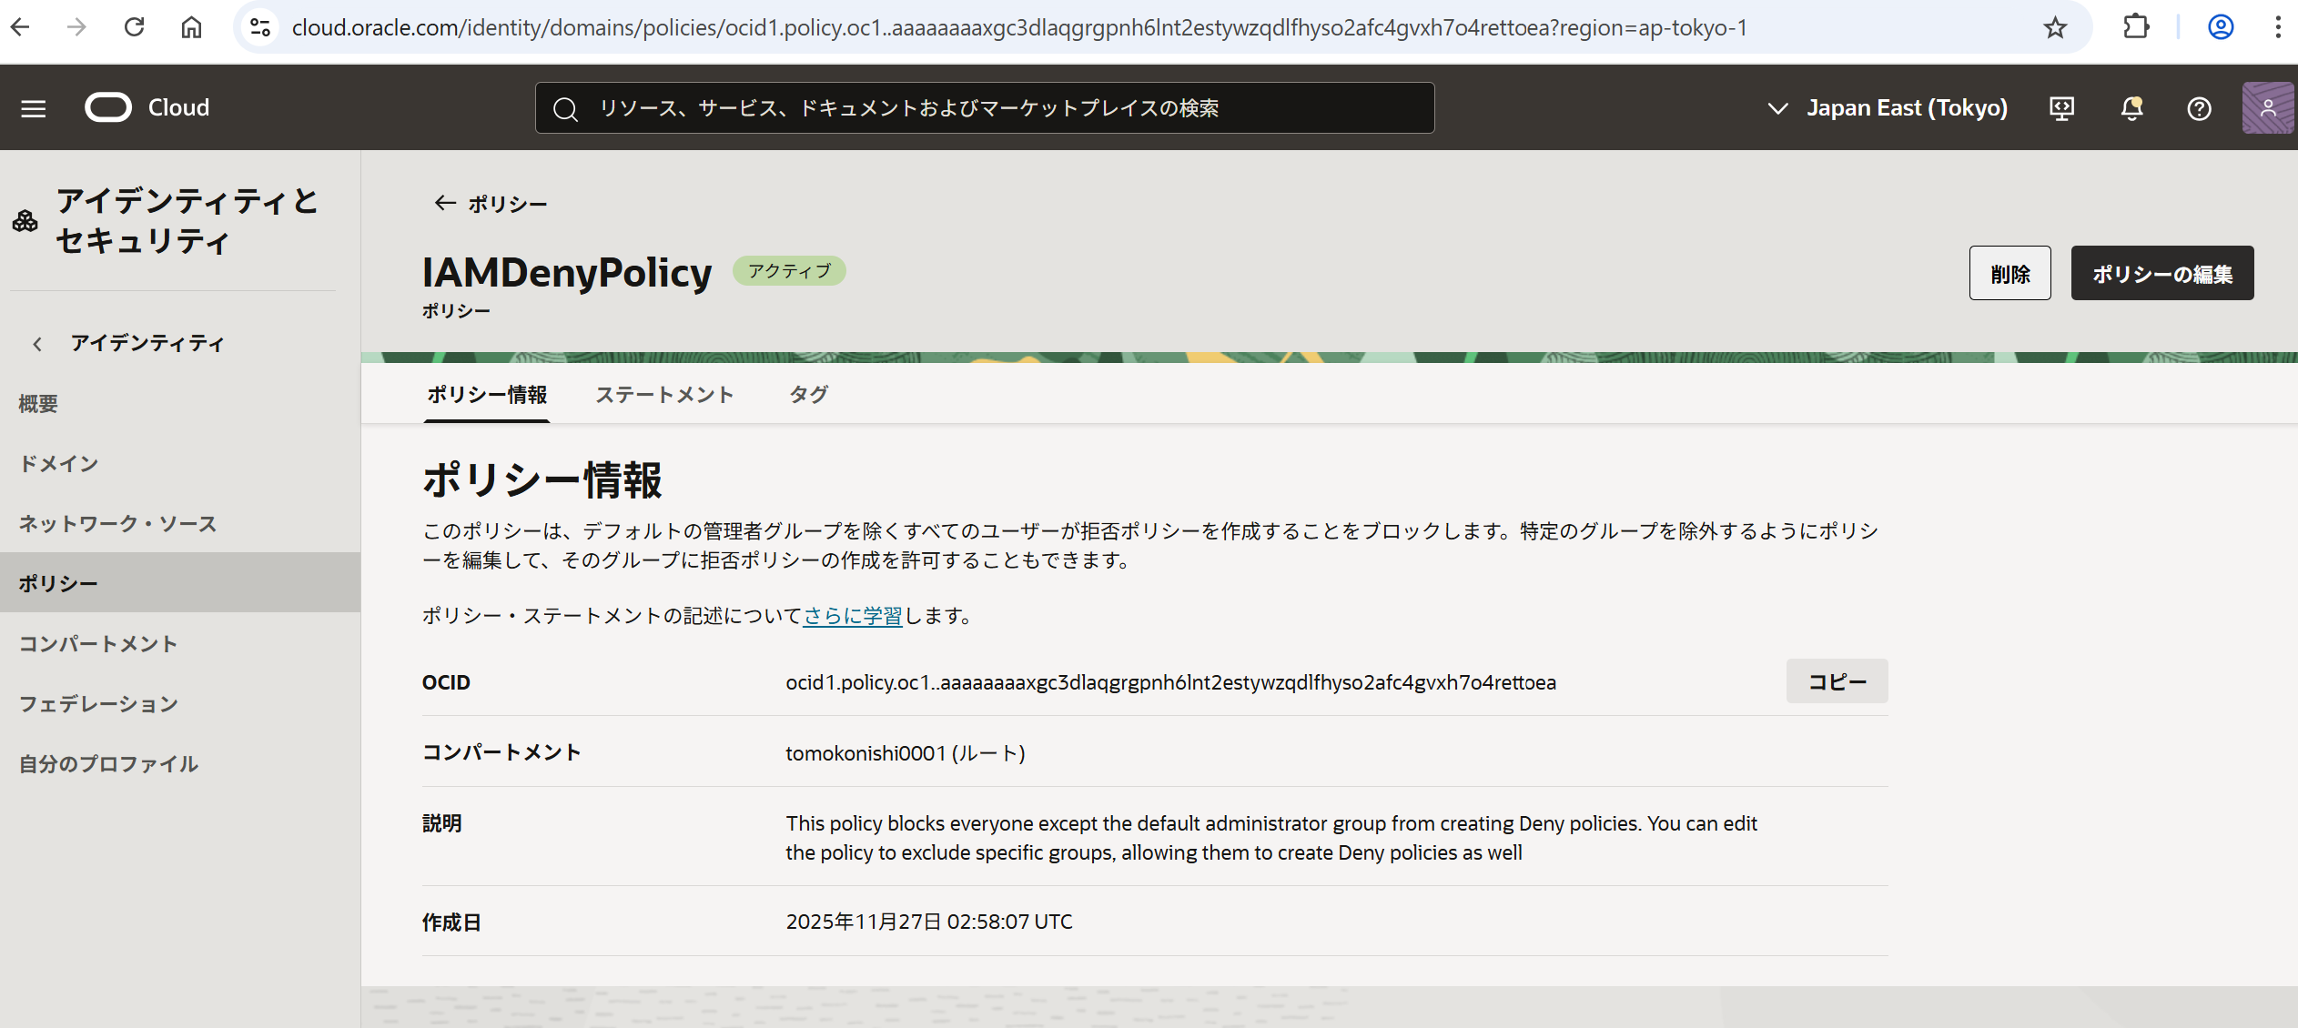Click the ポリシーの編集 button

2161,273
